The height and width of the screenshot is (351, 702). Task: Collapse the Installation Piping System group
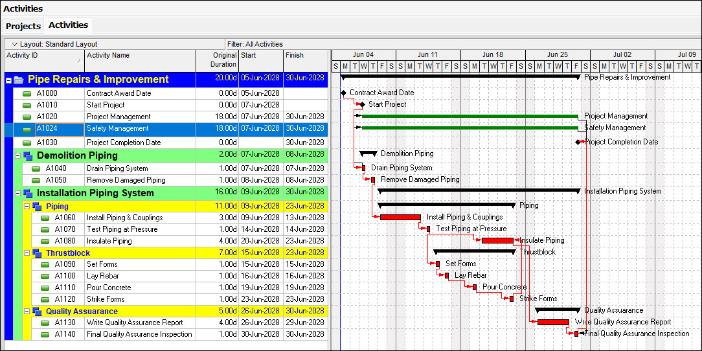click(x=17, y=194)
